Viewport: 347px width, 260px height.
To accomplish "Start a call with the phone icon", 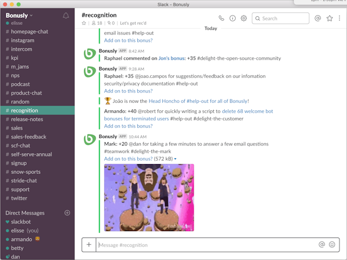I will (221, 18).
